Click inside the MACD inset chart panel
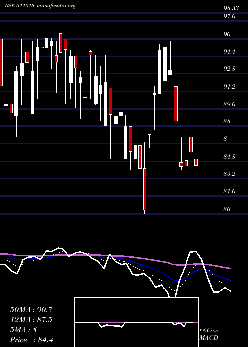 136,322
